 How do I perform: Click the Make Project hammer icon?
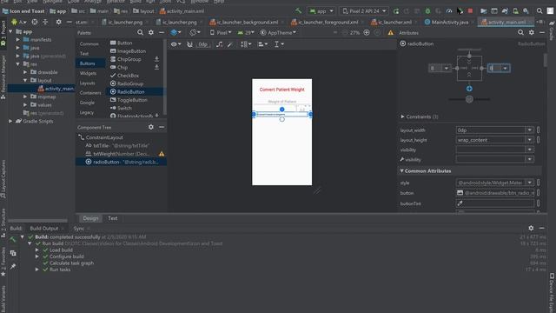coord(298,11)
